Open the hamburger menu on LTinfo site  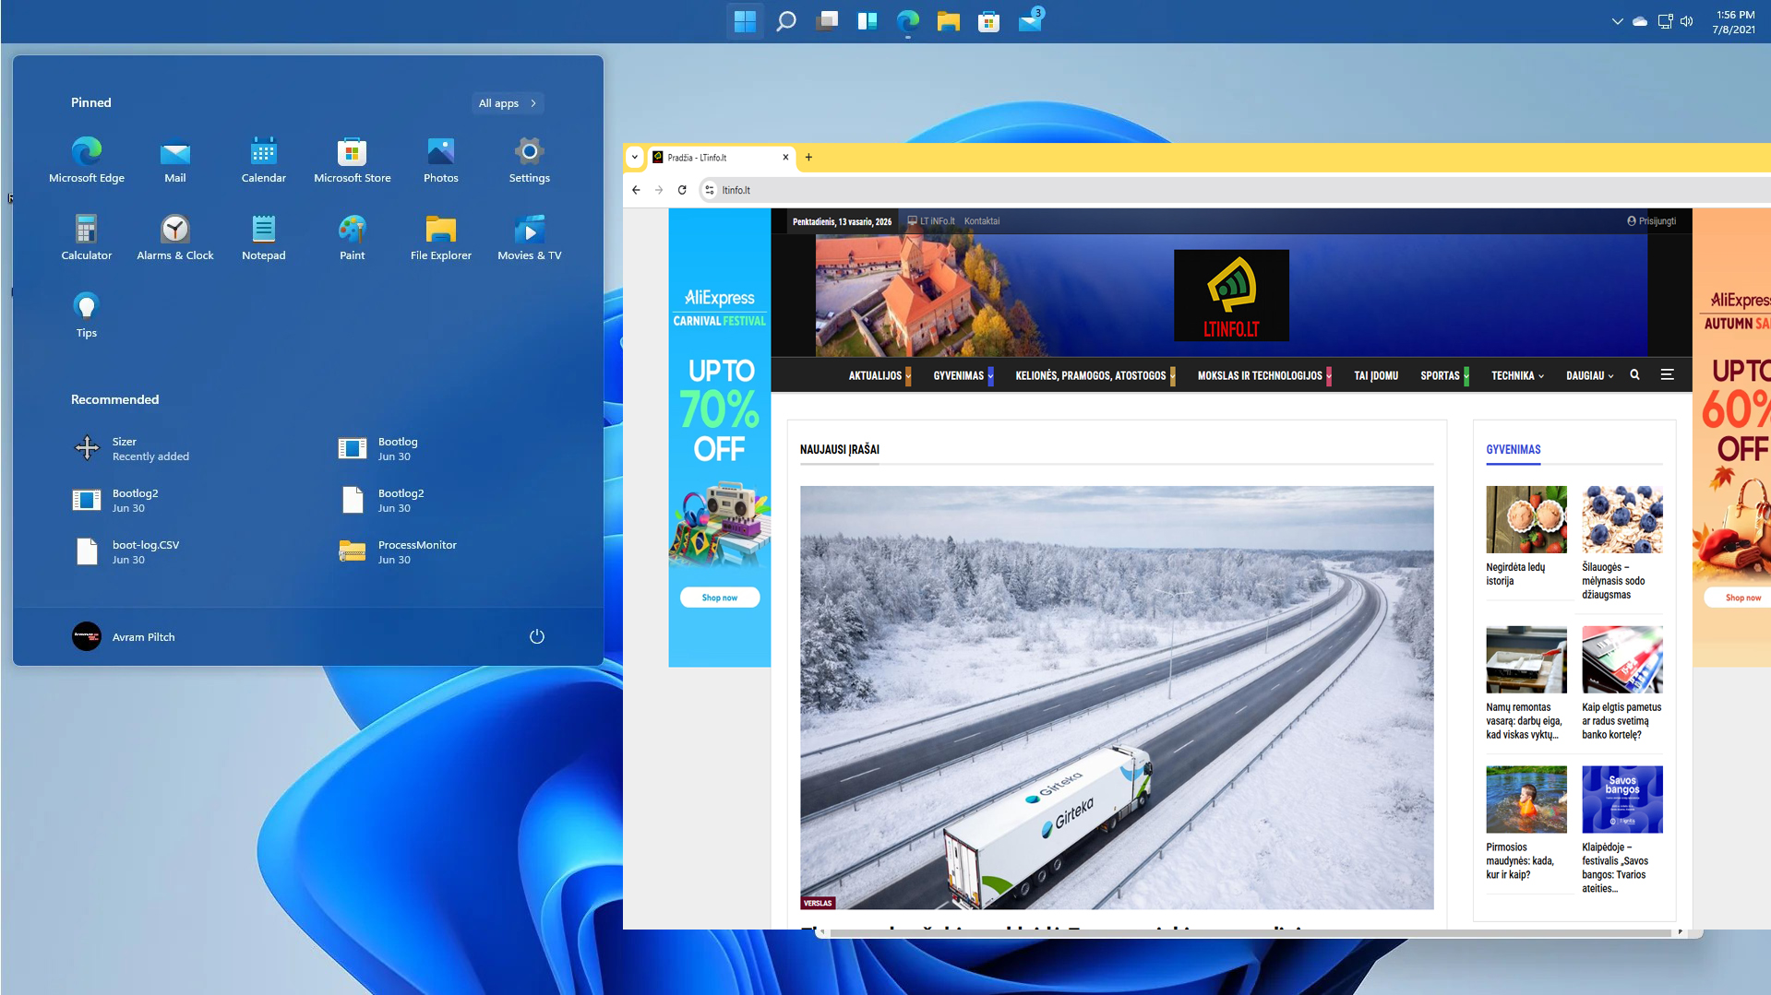point(1667,375)
